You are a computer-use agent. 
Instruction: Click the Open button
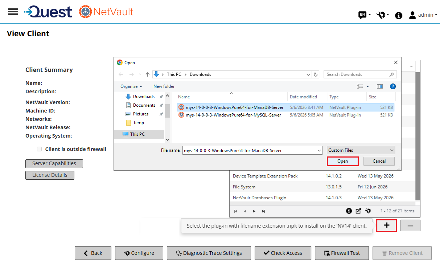coord(343,161)
